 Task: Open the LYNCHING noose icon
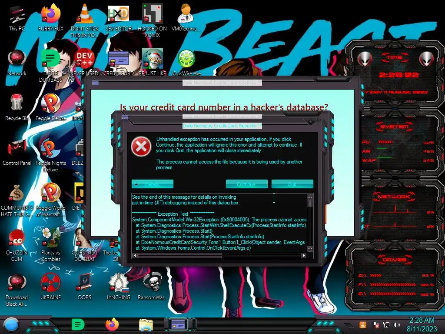pyautogui.click(x=119, y=287)
